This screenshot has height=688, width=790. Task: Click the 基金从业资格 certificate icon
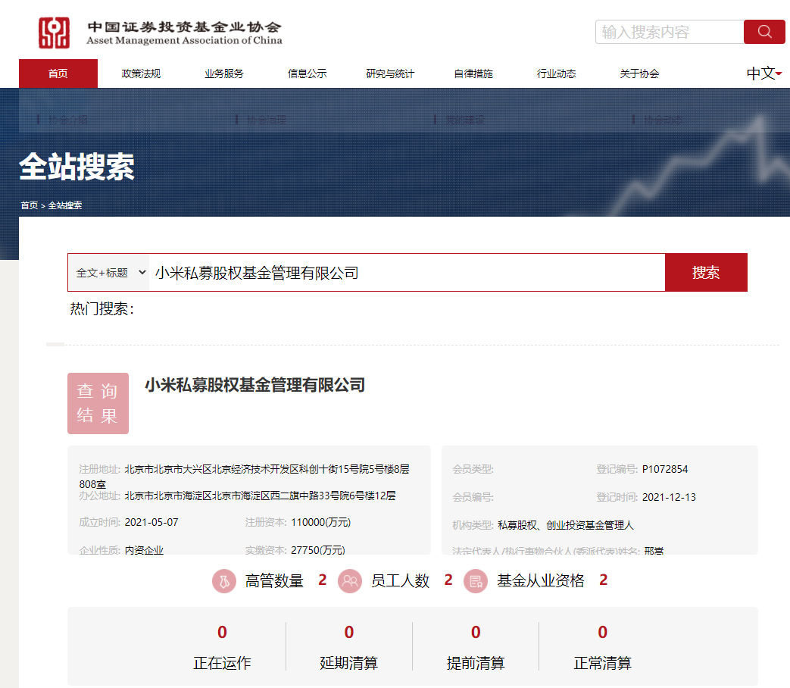coord(476,581)
